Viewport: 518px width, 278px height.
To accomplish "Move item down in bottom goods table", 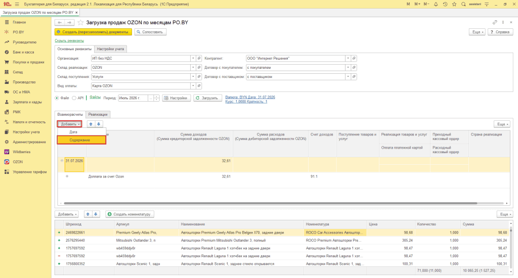I will pyautogui.click(x=96, y=214).
